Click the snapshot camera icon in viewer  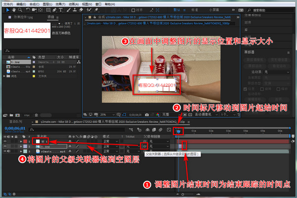(x=147, y=115)
